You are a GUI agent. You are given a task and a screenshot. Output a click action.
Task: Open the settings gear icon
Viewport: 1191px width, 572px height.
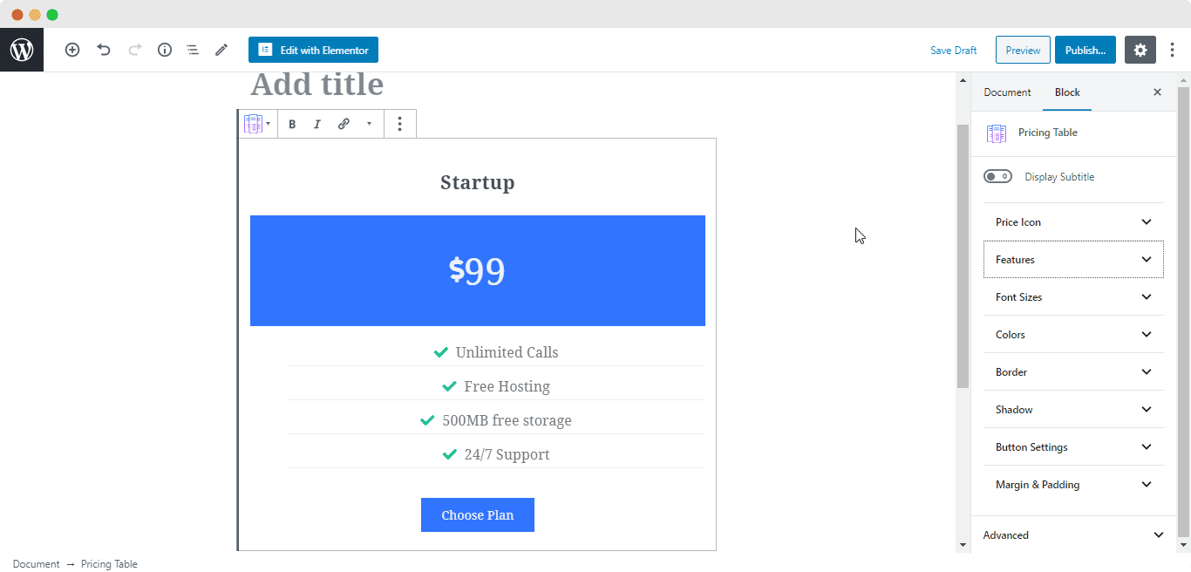click(x=1140, y=50)
